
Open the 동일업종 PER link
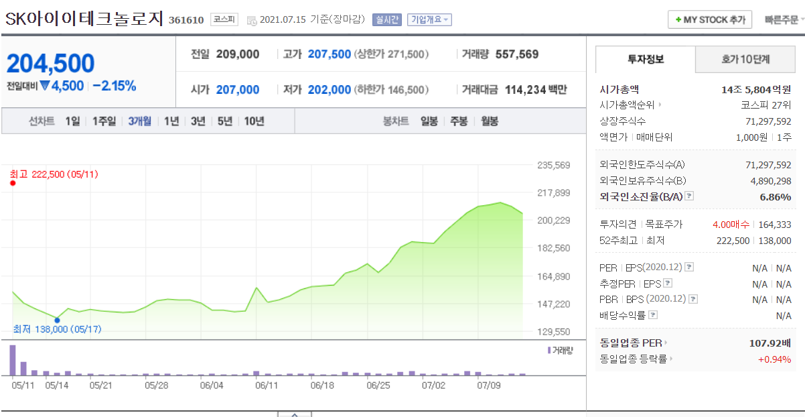(631, 343)
